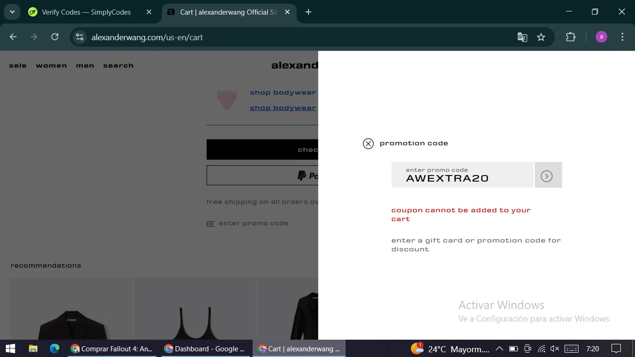Open the tab search dropdown
The width and height of the screenshot is (635, 357).
tap(12, 12)
